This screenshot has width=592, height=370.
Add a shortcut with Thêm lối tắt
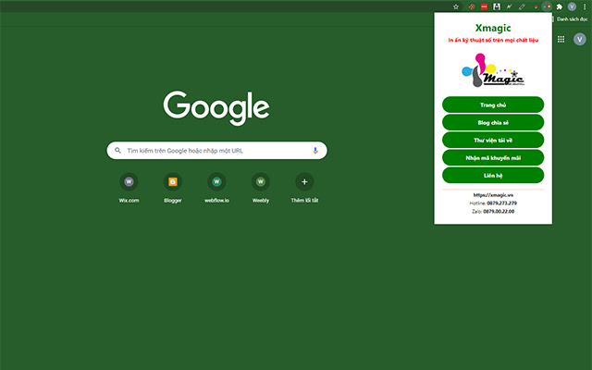[x=304, y=188]
